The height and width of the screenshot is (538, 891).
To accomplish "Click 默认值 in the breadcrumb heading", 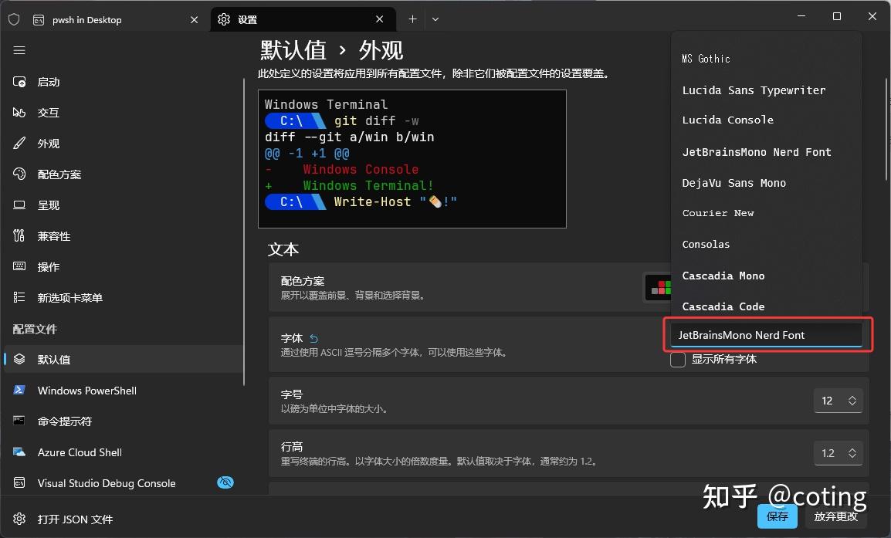I will pyautogui.click(x=293, y=50).
